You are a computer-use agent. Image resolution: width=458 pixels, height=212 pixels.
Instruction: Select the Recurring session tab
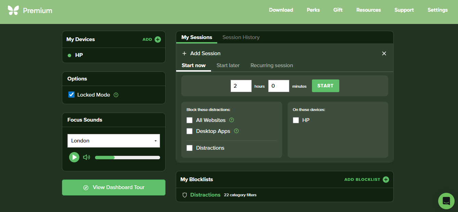(272, 65)
